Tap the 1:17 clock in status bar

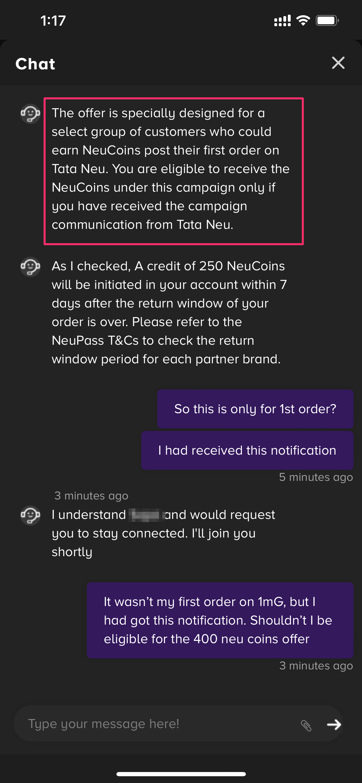tap(53, 21)
